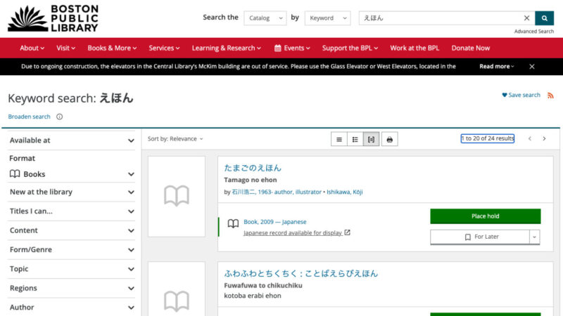
Task: Clear the search field with X icon
Action: pyautogui.click(x=526, y=18)
